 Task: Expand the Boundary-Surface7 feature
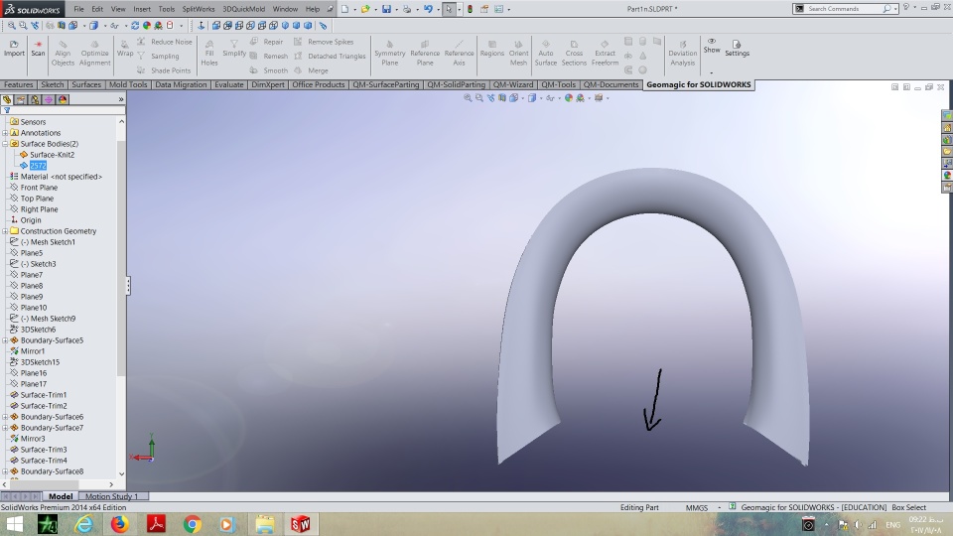click(x=6, y=428)
